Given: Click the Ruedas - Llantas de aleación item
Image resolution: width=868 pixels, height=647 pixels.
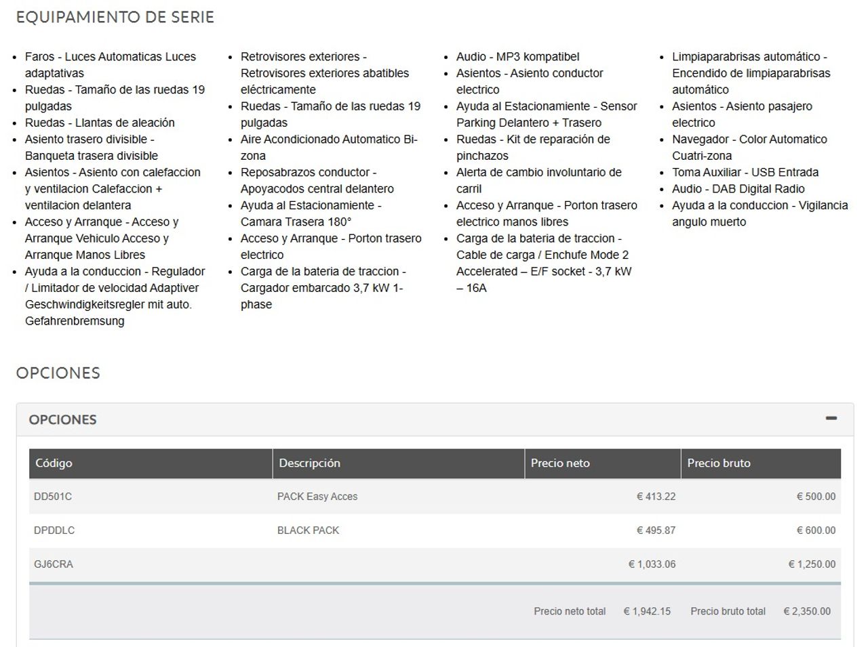Looking at the screenshot, I should 100,123.
